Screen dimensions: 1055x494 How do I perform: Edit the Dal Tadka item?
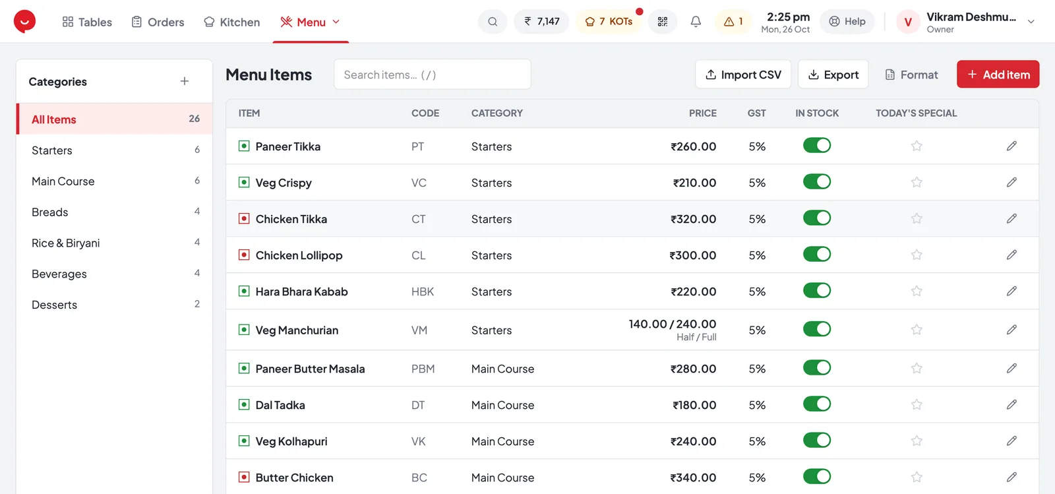pyautogui.click(x=1011, y=404)
